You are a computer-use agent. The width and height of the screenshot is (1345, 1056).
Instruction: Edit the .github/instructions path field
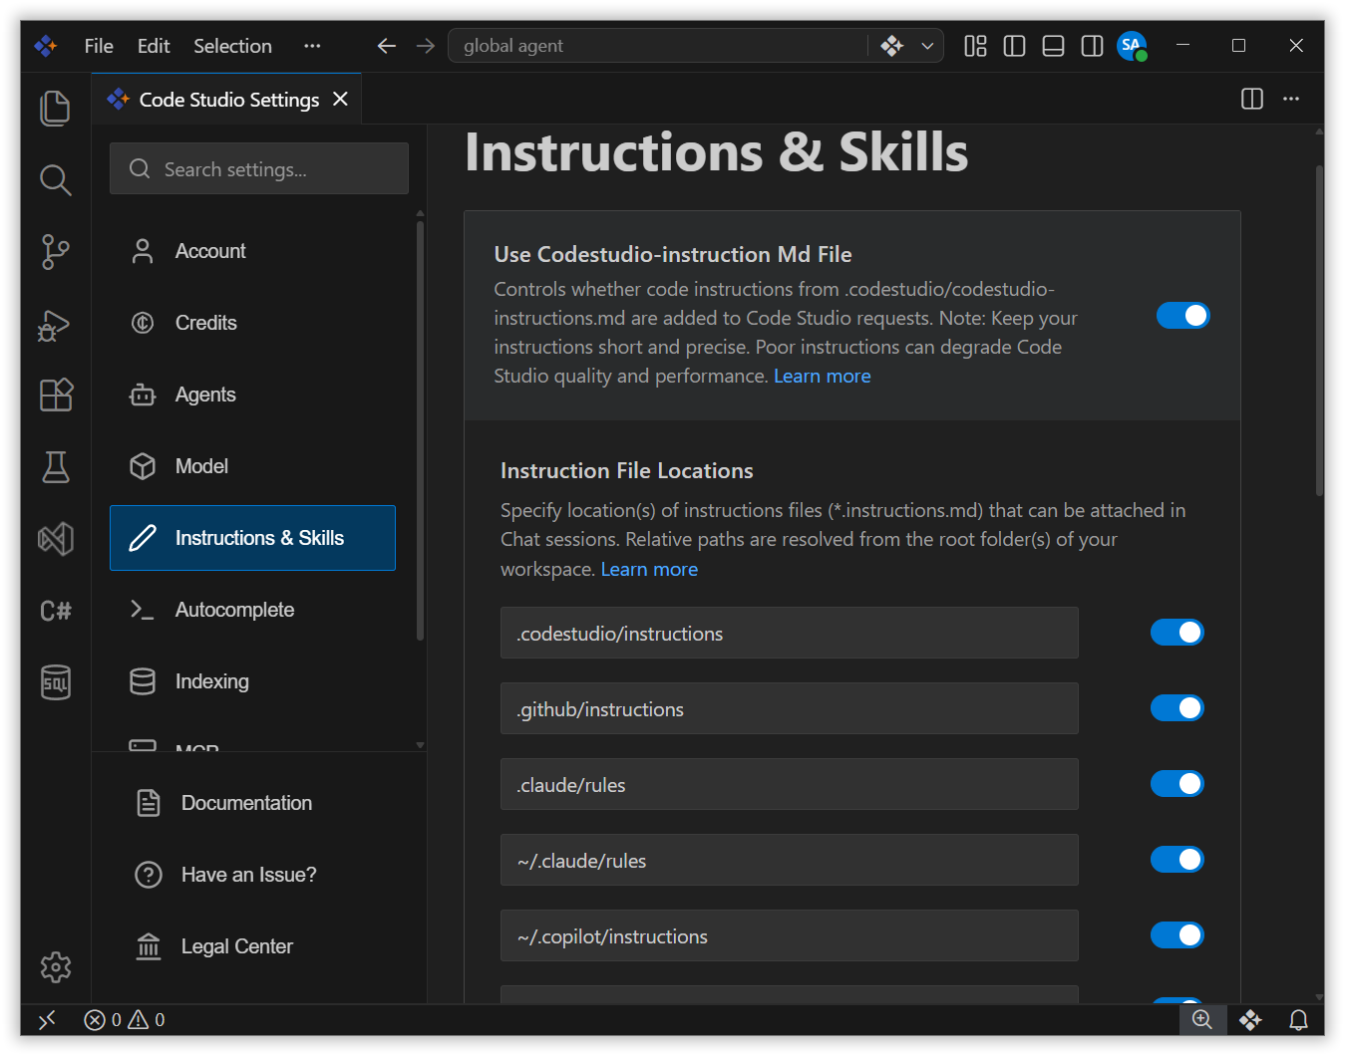[x=790, y=708]
